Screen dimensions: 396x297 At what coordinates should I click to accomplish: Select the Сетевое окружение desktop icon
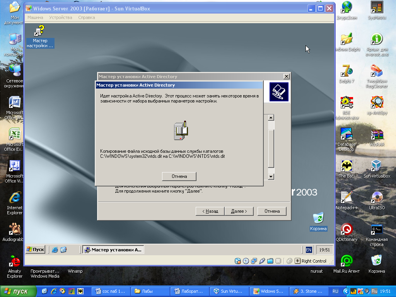[x=14, y=76]
